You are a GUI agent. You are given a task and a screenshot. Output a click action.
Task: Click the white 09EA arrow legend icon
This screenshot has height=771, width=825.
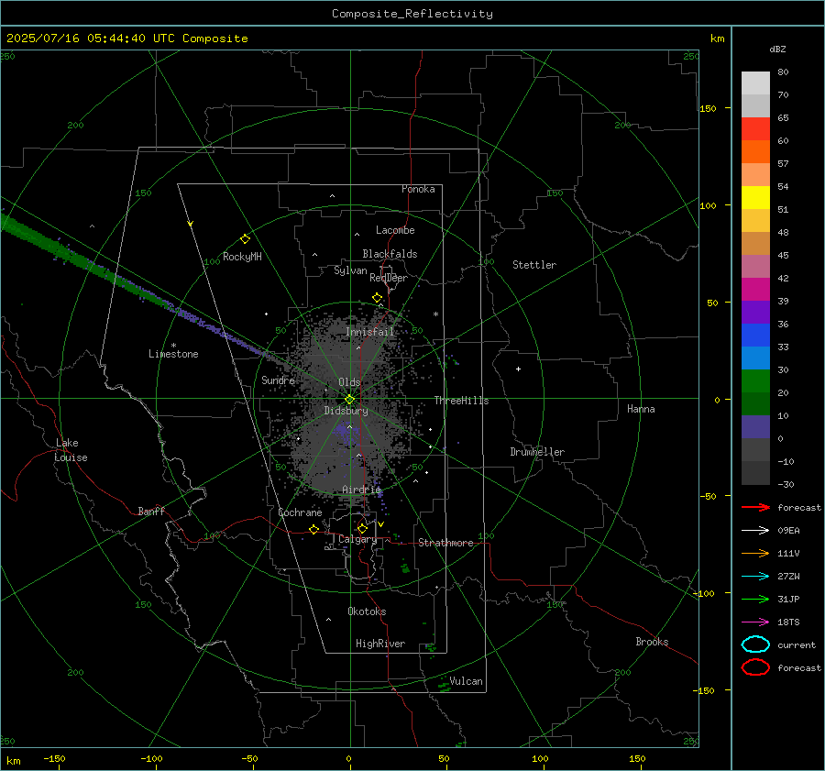tap(755, 530)
